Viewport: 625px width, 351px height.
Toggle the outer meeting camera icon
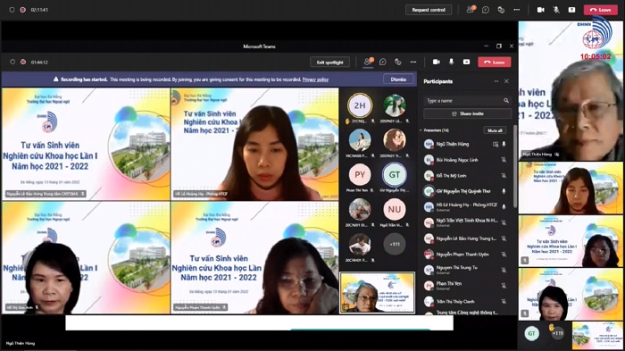540,10
